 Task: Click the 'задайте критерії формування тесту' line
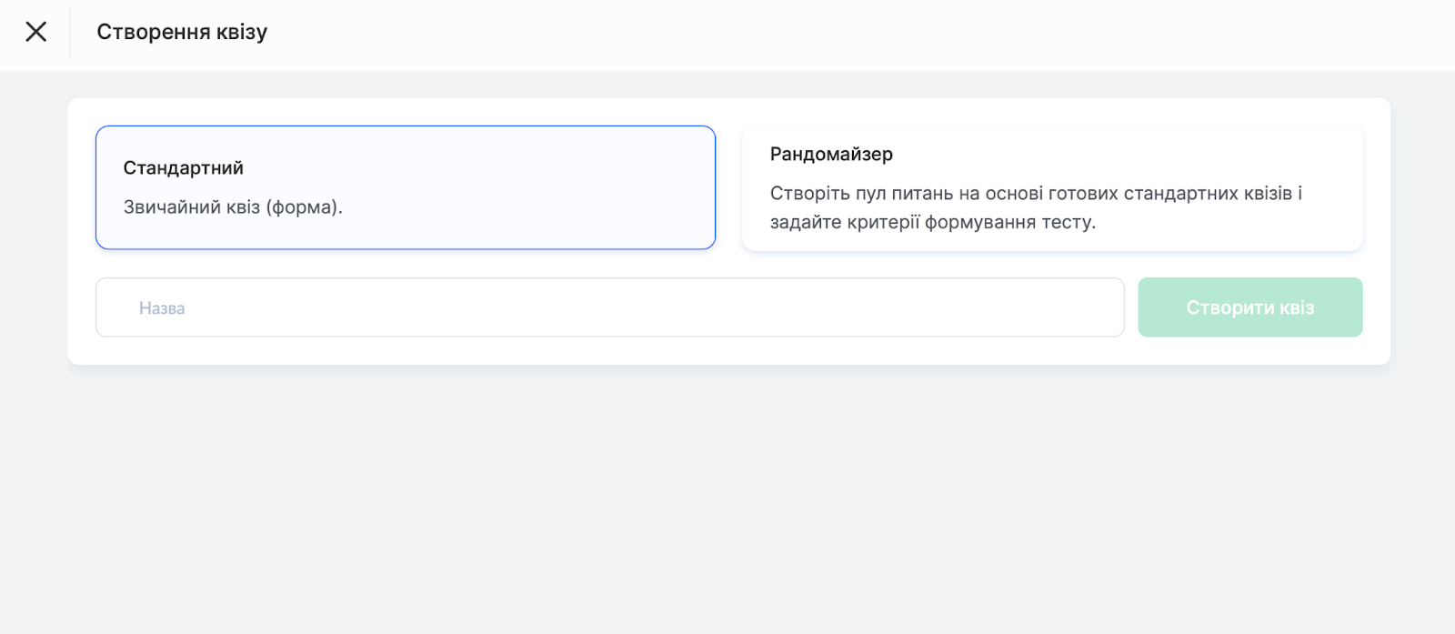932,223
